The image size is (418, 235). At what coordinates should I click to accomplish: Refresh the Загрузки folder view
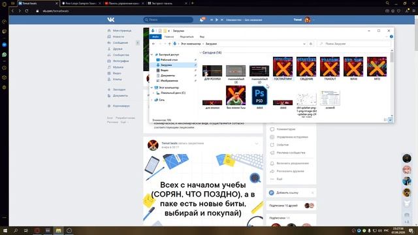pos(311,44)
